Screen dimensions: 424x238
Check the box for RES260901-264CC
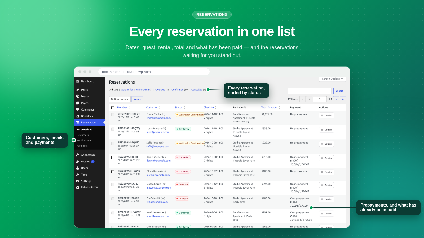(113, 199)
